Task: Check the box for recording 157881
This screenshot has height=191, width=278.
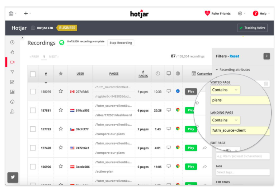Action: pyautogui.click(x=33, y=111)
